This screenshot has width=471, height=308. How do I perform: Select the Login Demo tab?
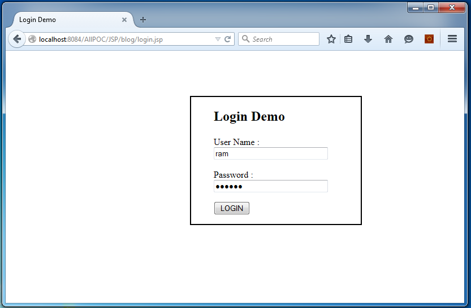click(73, 20)
